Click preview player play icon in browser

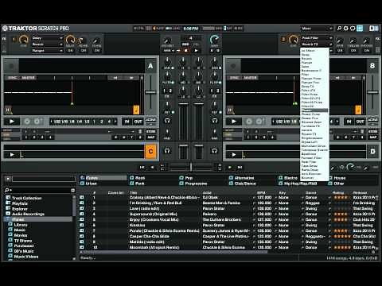[x=8, y=179]
